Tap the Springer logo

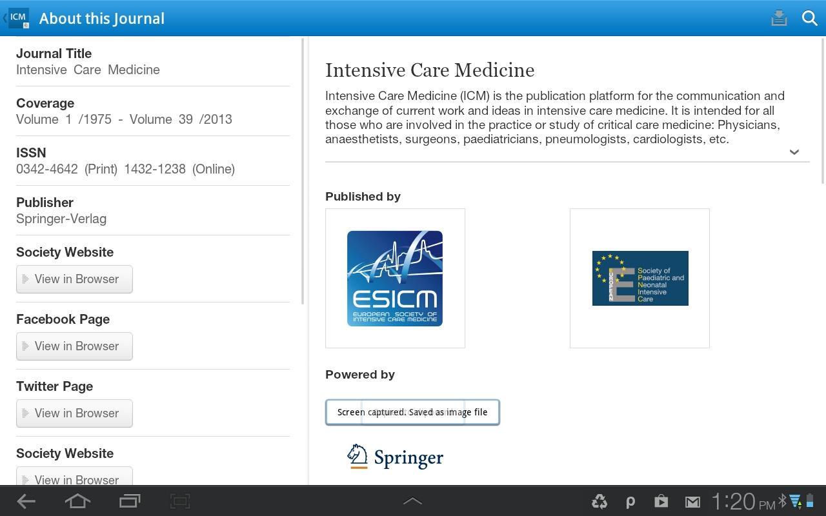coord(395,457)
